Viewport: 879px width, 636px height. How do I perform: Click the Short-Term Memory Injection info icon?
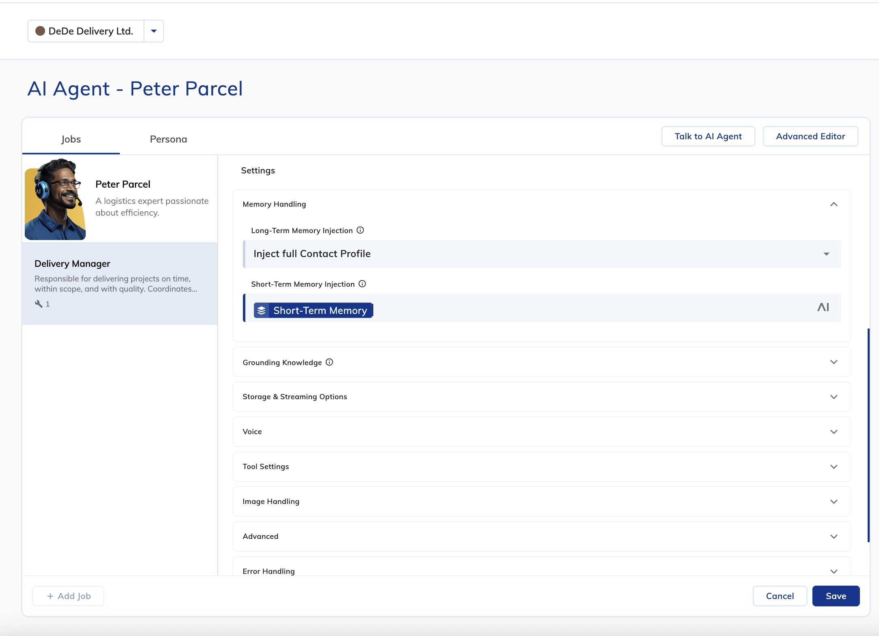coord(362,284)
